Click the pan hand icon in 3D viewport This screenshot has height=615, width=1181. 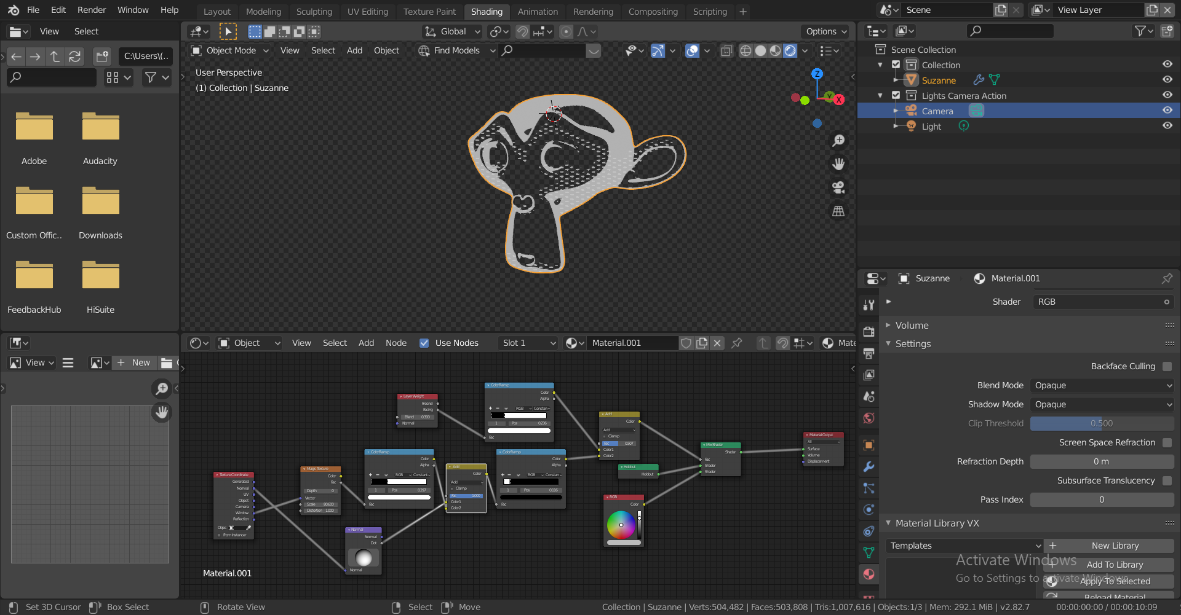(838, 164)
